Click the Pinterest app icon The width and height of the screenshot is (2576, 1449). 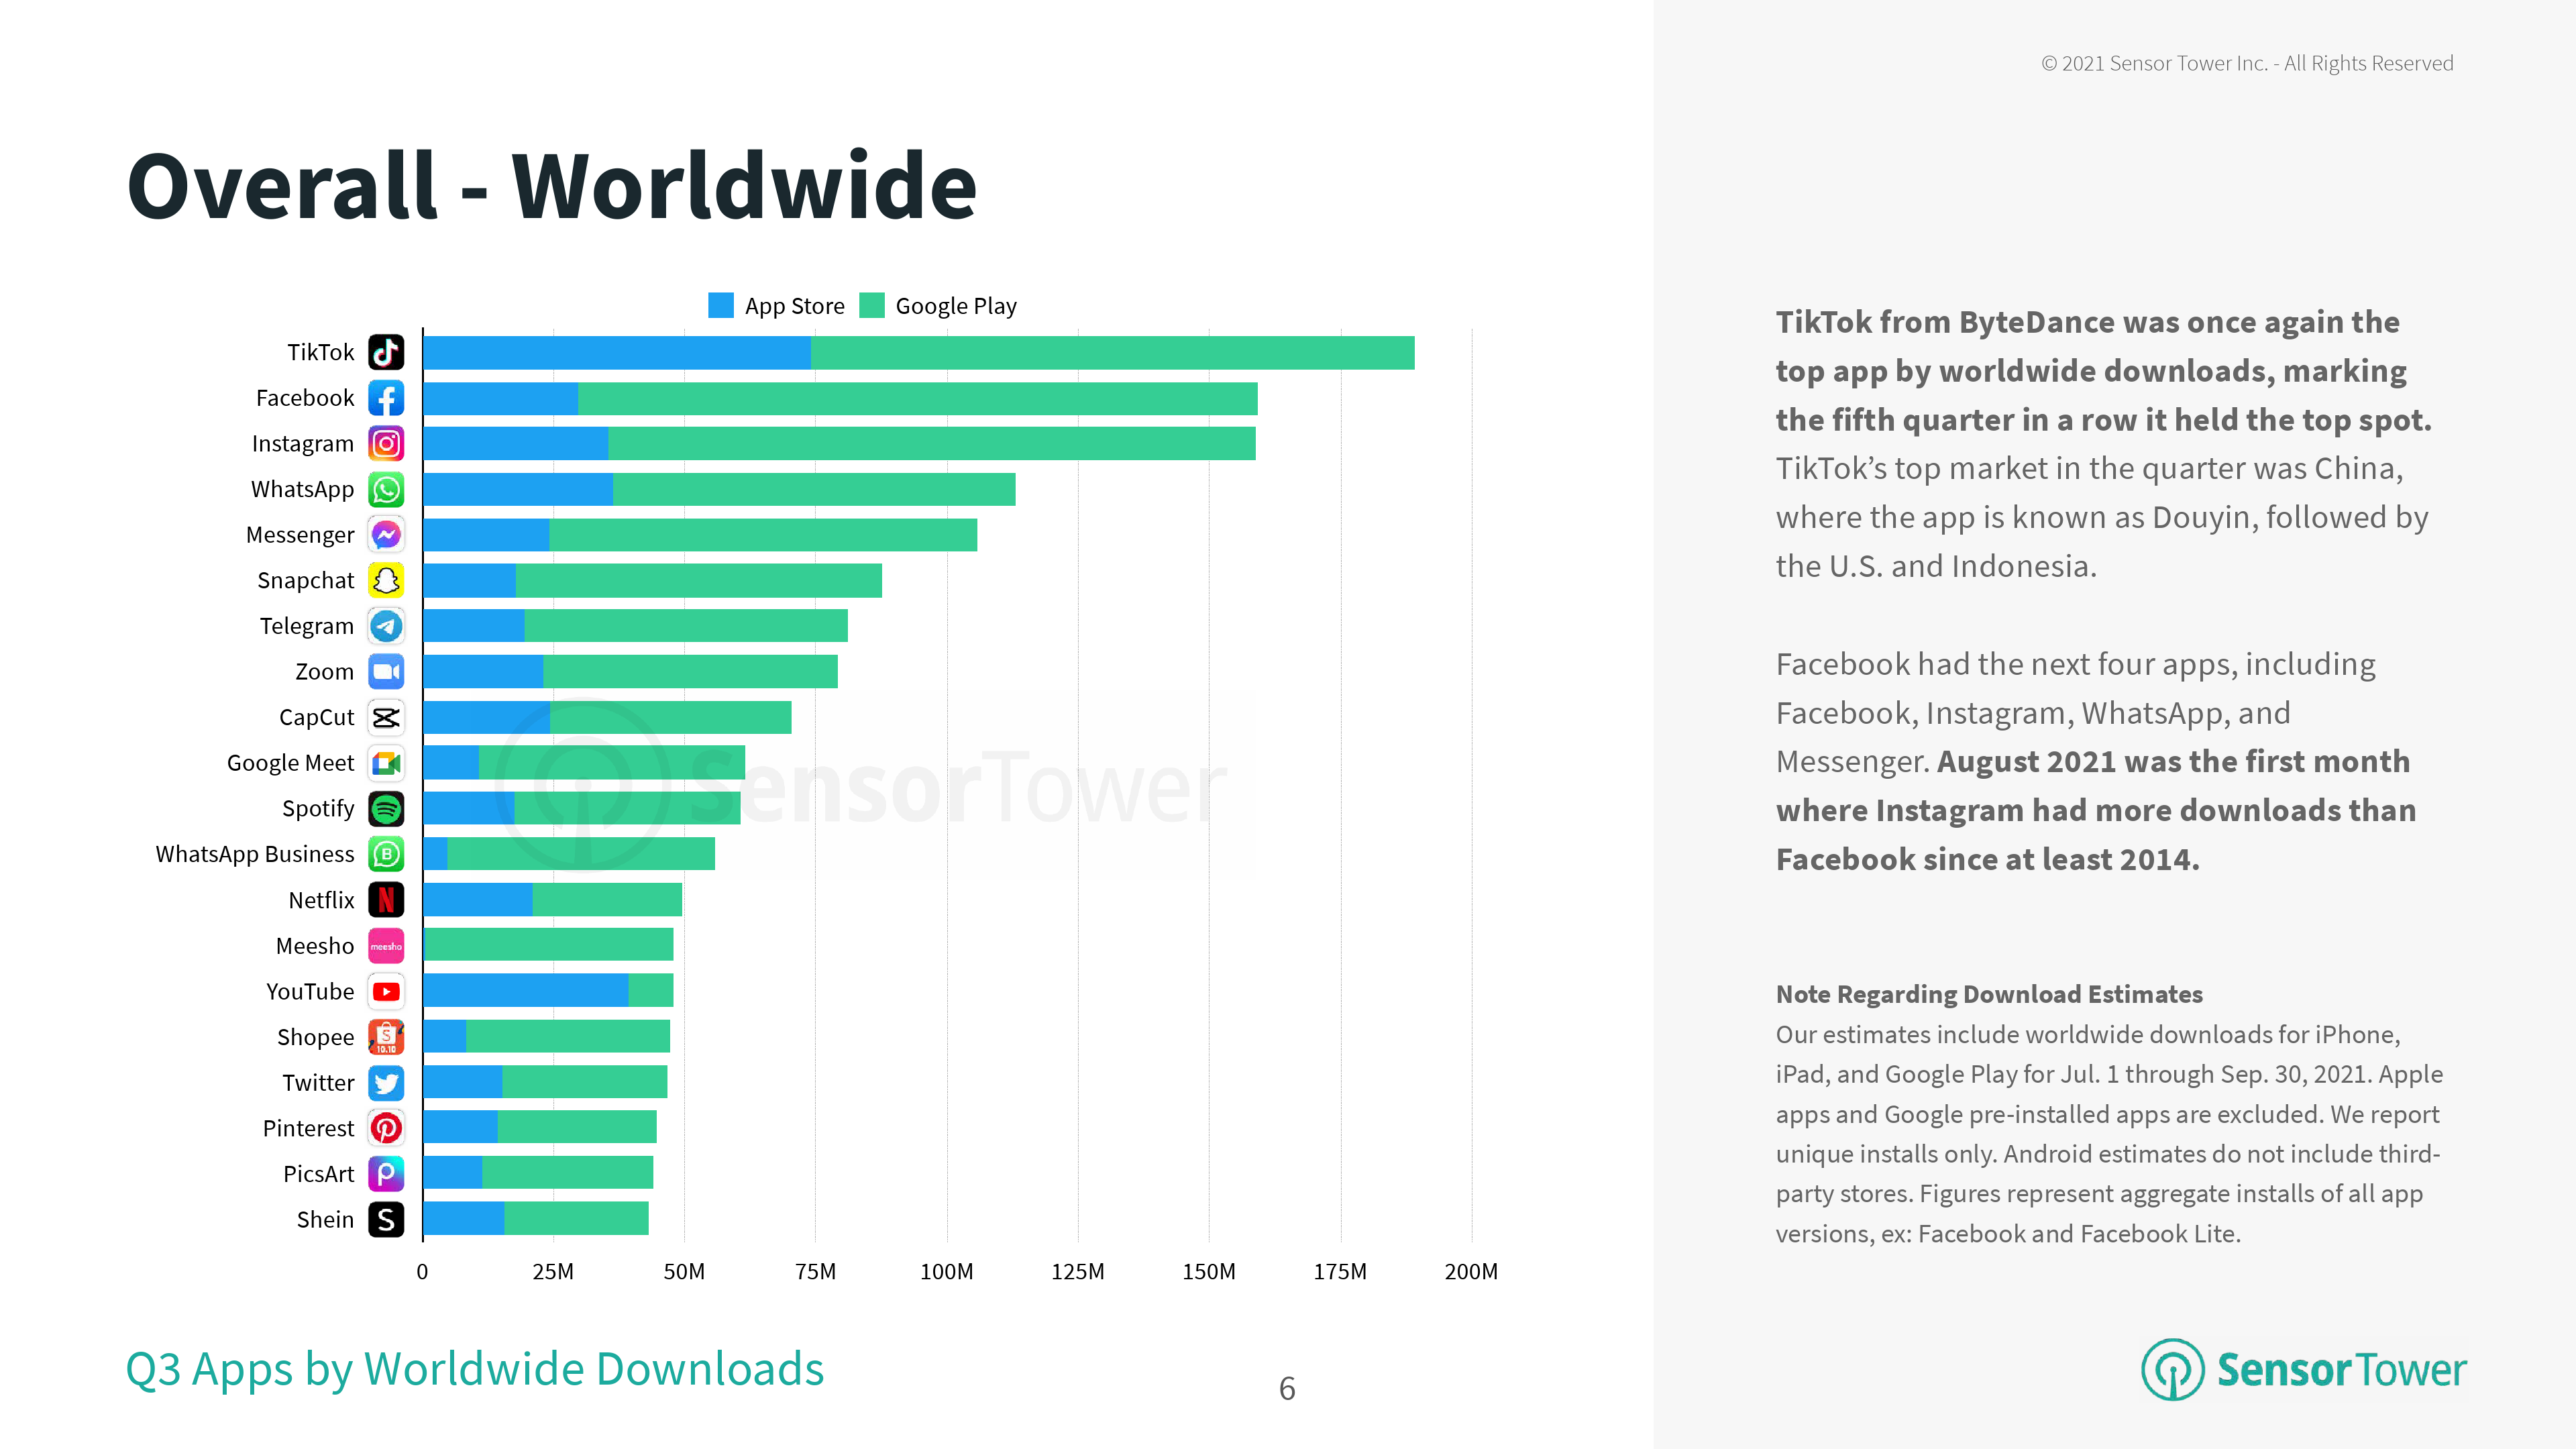point(386,1128)
